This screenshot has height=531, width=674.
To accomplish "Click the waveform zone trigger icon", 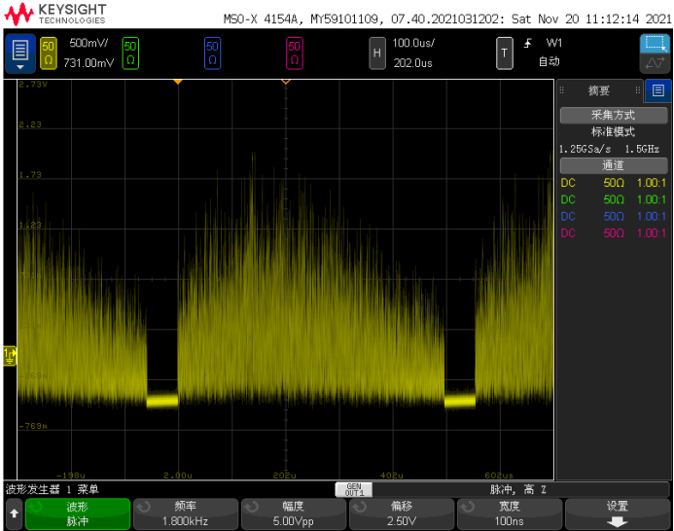I will point(655,64).
